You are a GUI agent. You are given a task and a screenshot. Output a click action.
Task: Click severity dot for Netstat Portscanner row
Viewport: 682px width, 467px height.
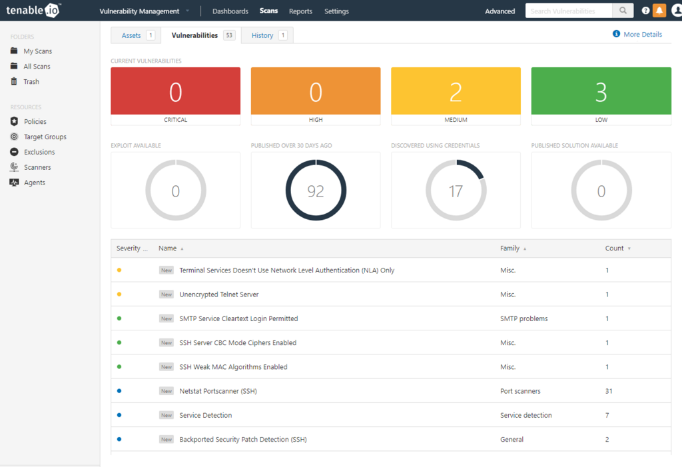(119, 391)
